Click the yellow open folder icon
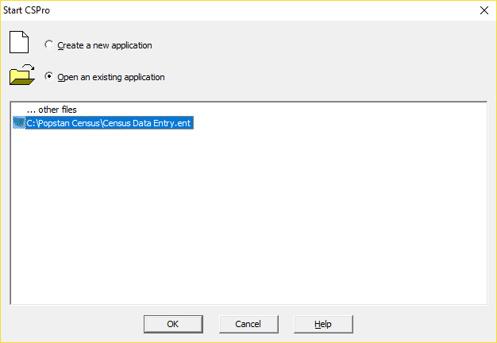497x343 pixels. click(x=21, y=76)
